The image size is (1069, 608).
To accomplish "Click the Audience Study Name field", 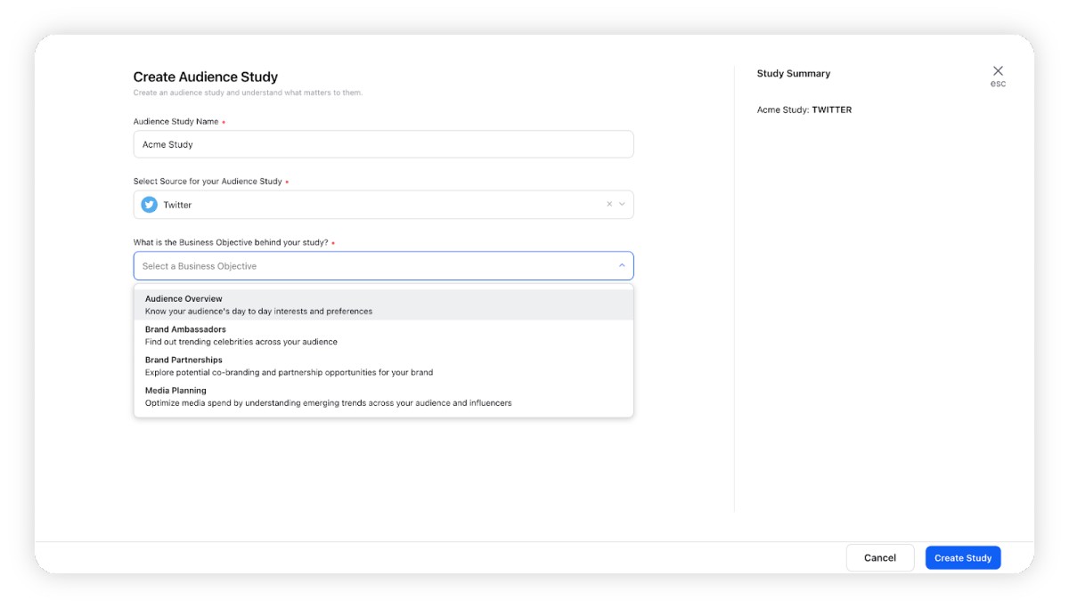I will [383, 144].
